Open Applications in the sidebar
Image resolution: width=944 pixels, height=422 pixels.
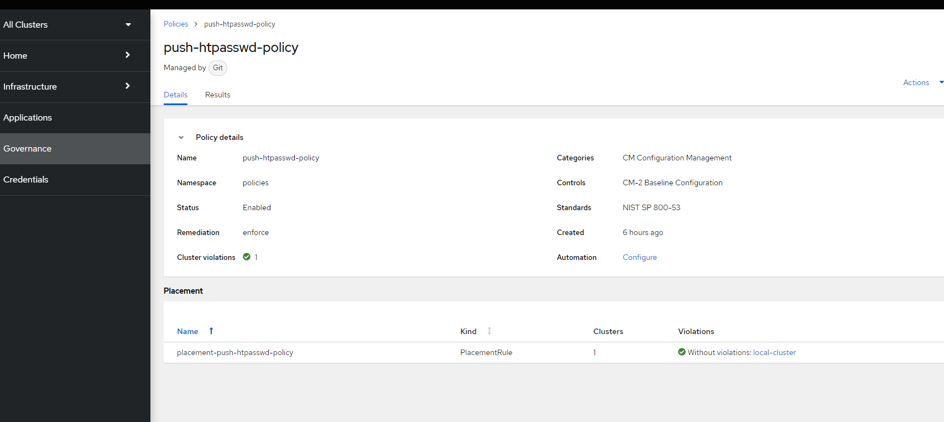pyautogui.click(x=75, y=118)
